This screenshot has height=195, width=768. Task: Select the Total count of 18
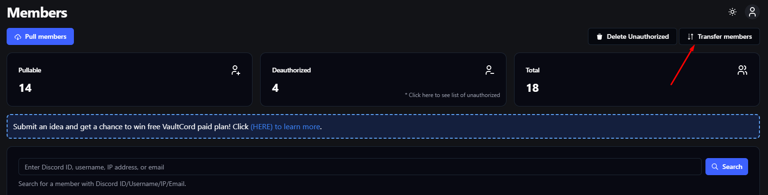(x=532, y=88)
